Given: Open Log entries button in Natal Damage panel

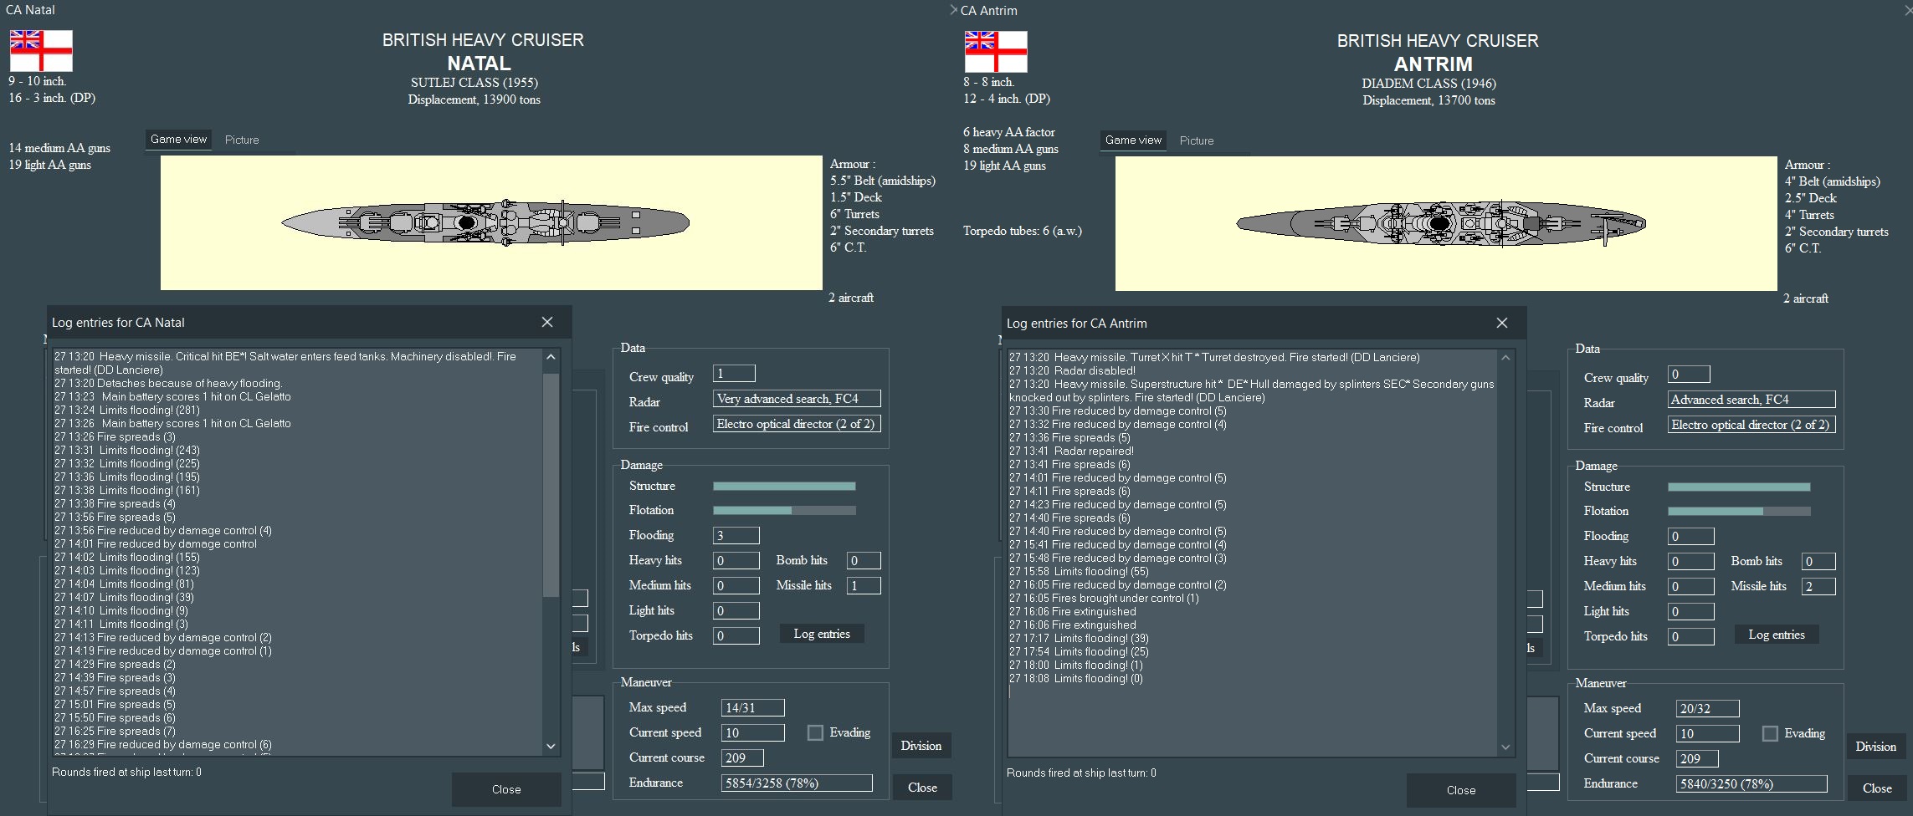Looking at the screenshot, I should point(822,634).
